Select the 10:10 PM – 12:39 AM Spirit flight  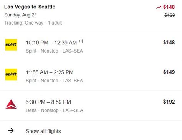tap(91, 46)
